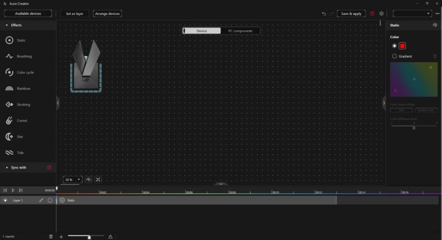Collapse the timeline with the down chevron
The height and width of the screenshot is (240, 442).
click(x=221, y=184)
